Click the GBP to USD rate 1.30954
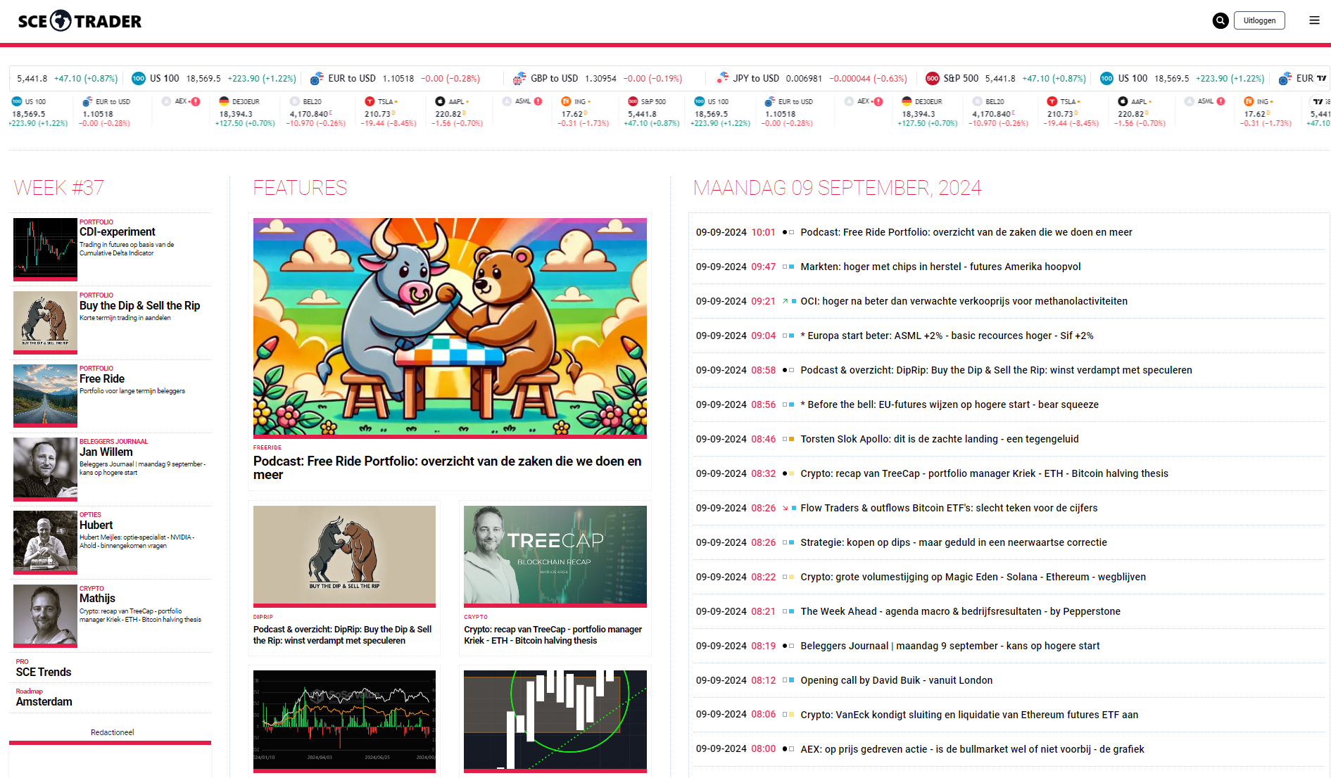1331x778 pixels. 600,79
